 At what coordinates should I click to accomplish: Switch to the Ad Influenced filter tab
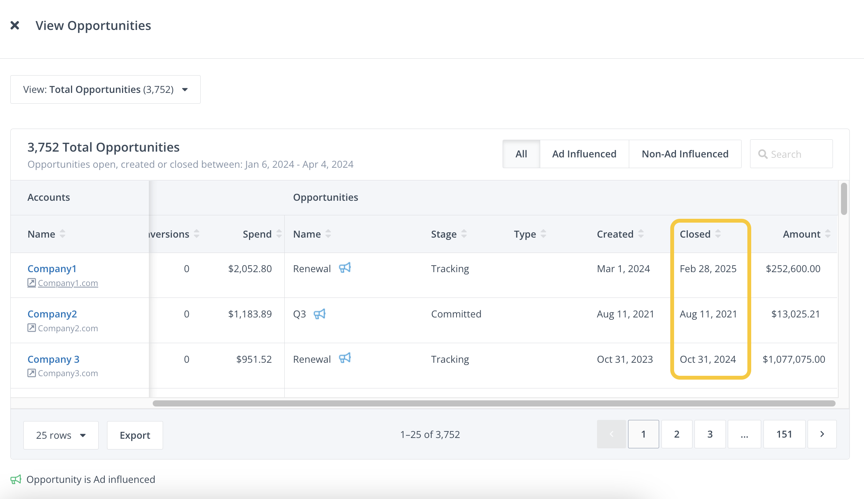coord(584,154)
